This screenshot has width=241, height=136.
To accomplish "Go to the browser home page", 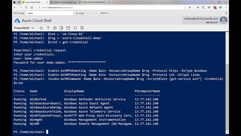I will coord(32,8).
